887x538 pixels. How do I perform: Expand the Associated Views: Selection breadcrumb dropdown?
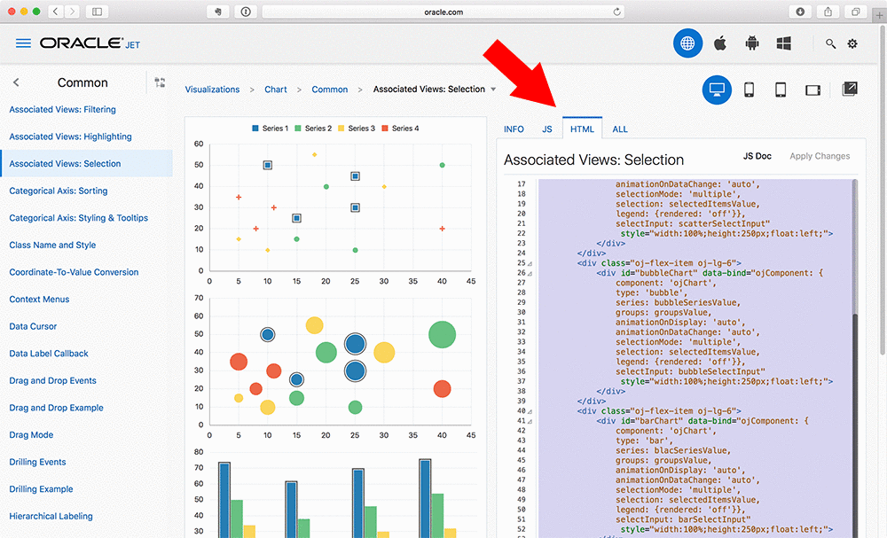(493, 90)
